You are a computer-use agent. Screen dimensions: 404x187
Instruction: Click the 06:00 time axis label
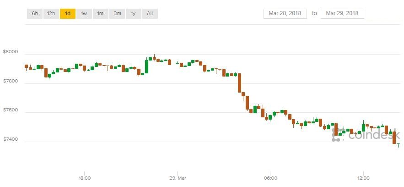pos(270,177)
